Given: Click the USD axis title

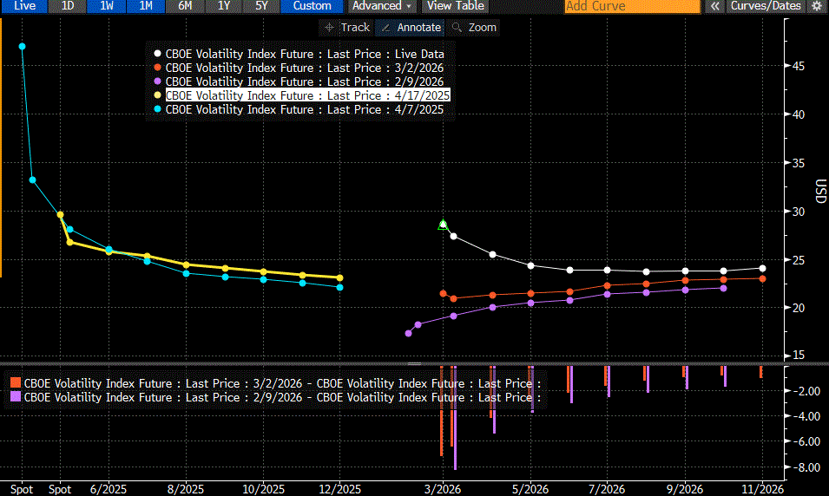Looking at the screenshot, I should [x=820, y=192].
